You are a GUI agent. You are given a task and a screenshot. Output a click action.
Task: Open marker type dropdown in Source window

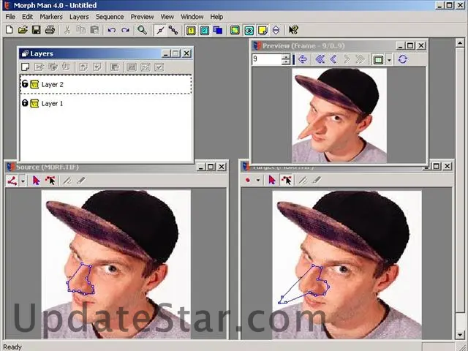coord(23,181)
